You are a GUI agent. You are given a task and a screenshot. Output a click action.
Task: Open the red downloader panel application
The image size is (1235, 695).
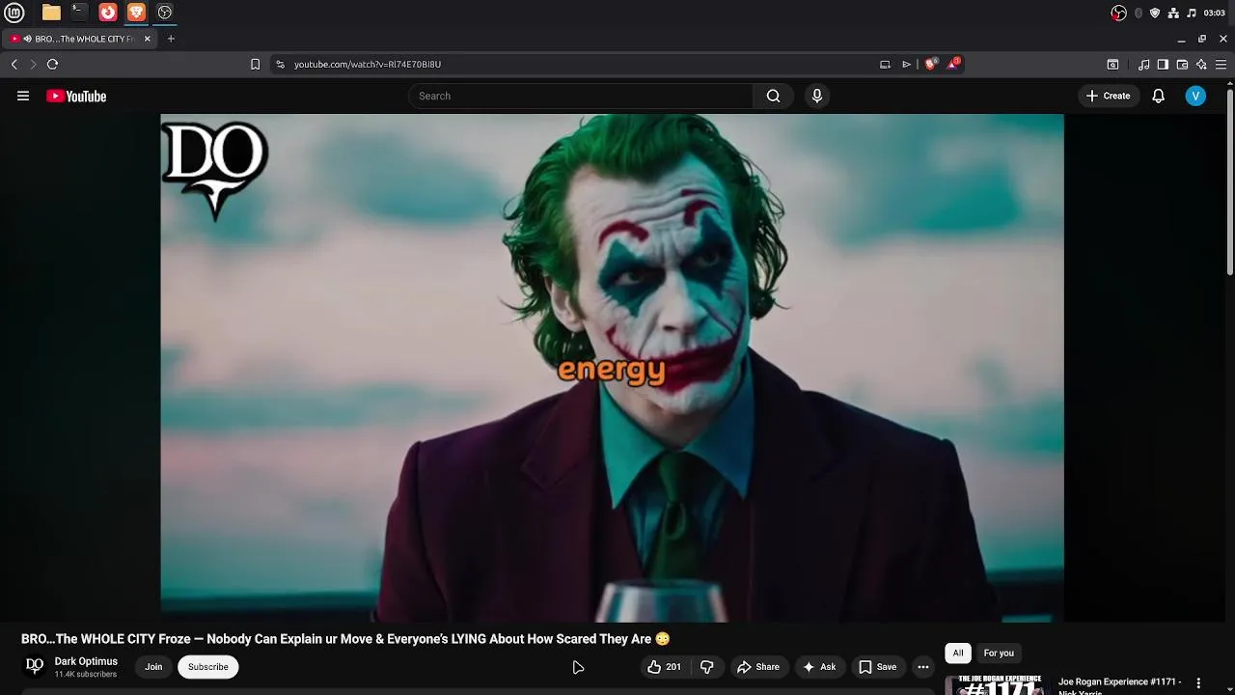pos(108,13)
